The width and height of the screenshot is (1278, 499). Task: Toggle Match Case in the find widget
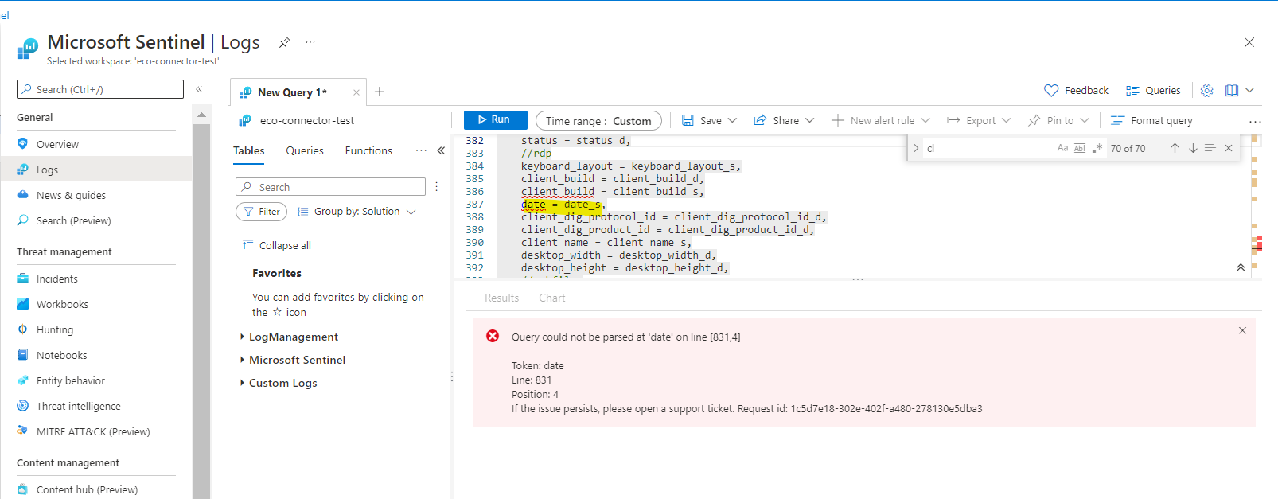click(1062, 148)
